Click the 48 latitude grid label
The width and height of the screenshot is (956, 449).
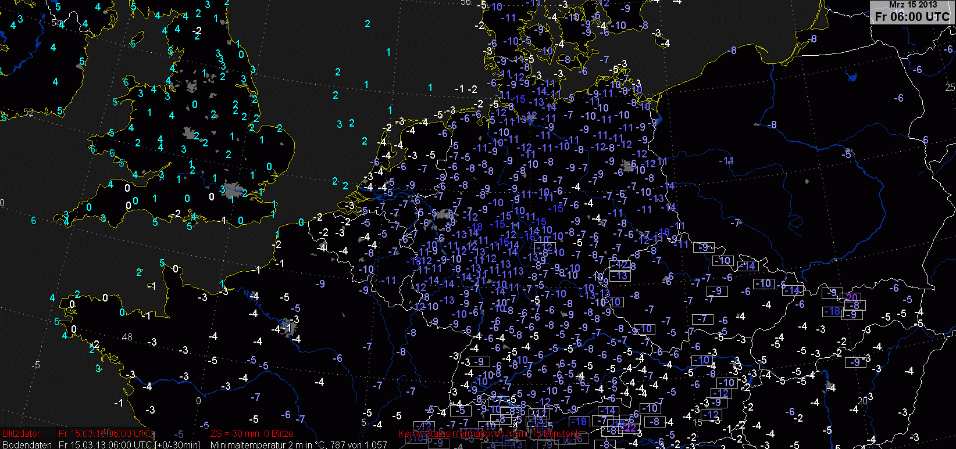pyautogui.click(x=127, y=337)
